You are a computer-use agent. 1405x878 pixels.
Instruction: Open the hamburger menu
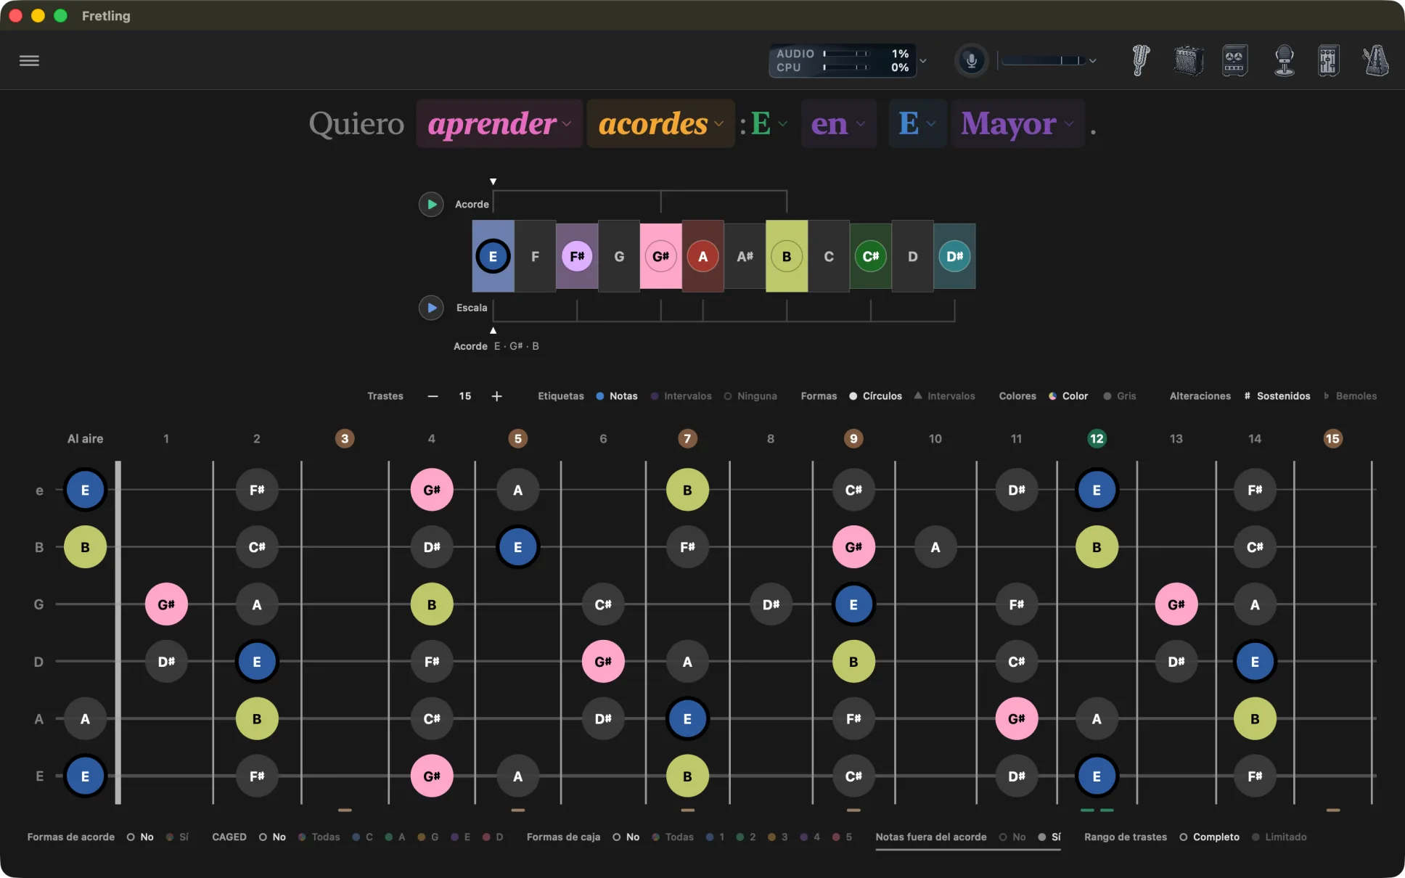click(x=29, y=60)
